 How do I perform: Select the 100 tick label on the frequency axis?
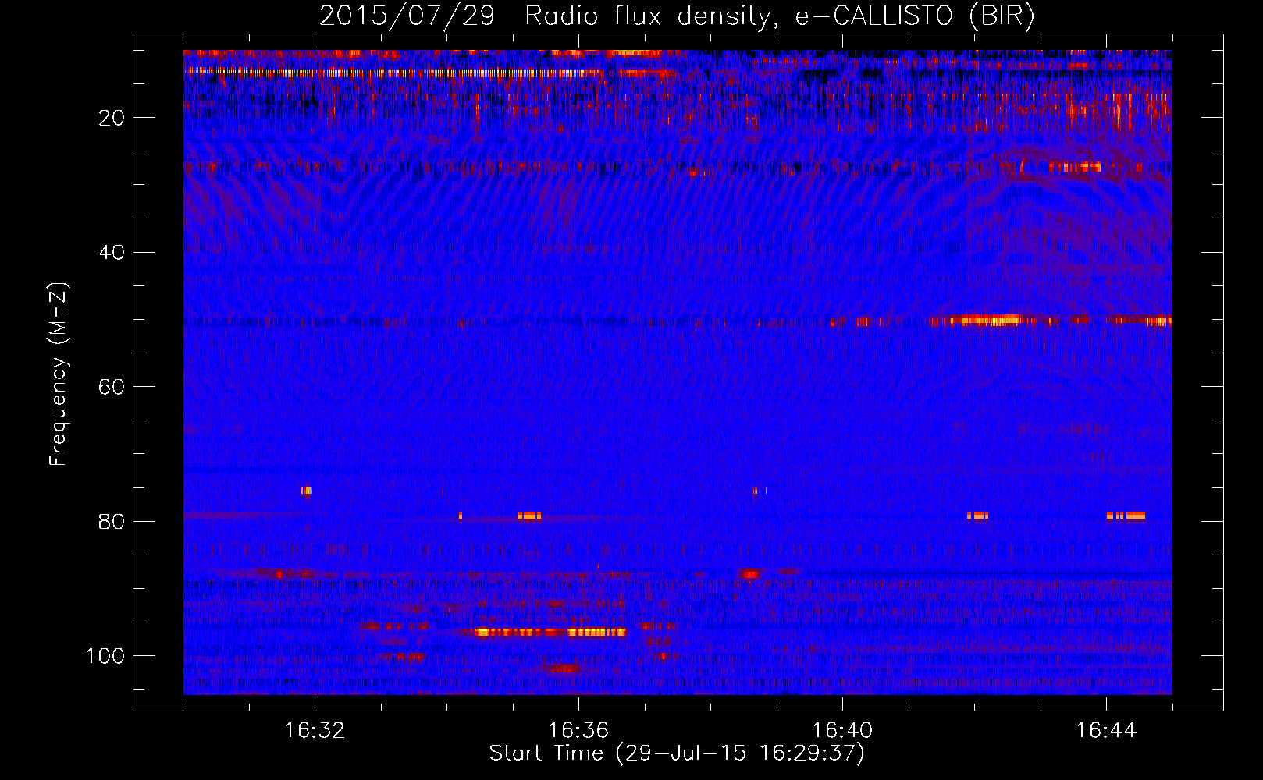106,656
